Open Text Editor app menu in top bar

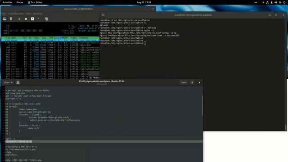pos(35,2)
